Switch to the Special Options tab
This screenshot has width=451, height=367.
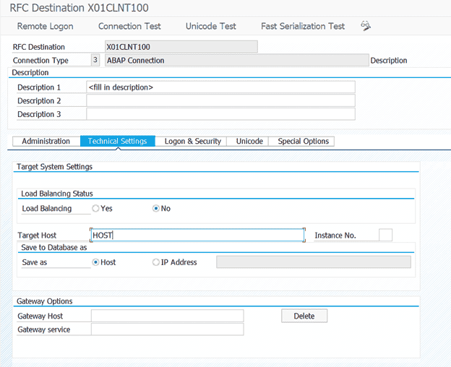click(x=303, y=142)
